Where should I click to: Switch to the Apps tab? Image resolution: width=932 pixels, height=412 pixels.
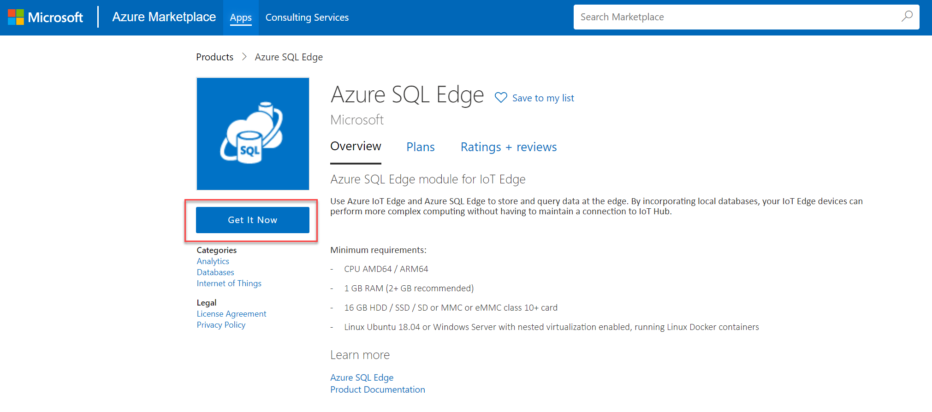tap(241, 18)
